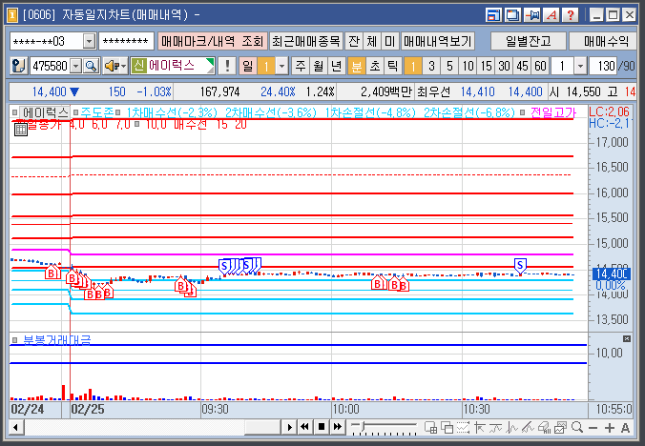This screenshot has height=446, width=645.
Task: Close the volume sub-panel with x icon
Action: click(627, 339)
